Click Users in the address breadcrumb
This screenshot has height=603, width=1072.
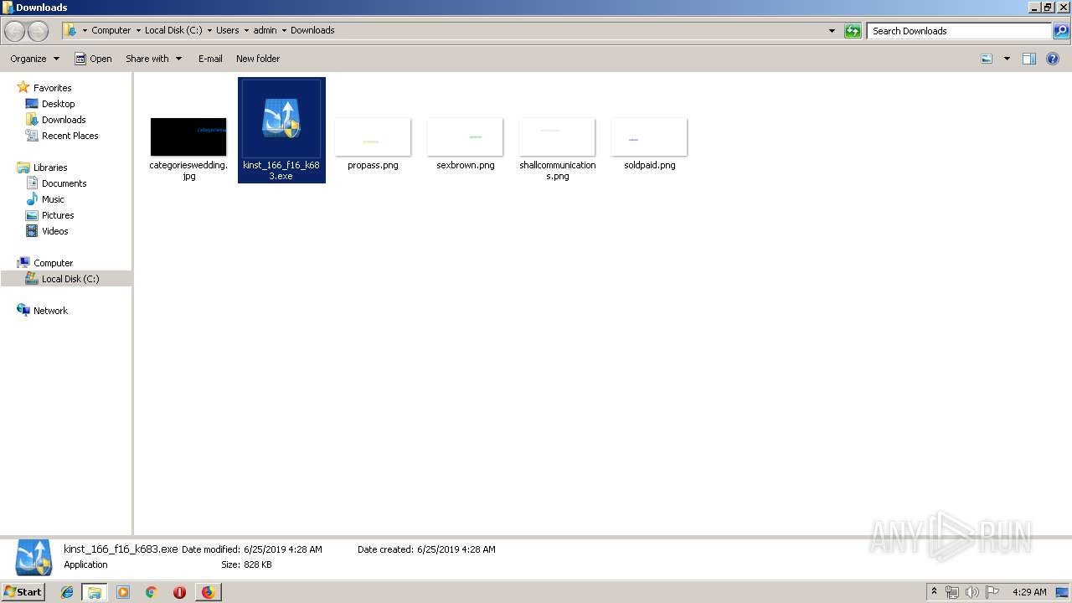(227, 30)
